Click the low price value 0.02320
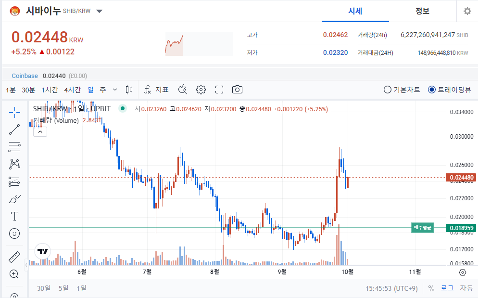The width and height of the screenshot is (478, 298). pos(335,52)
